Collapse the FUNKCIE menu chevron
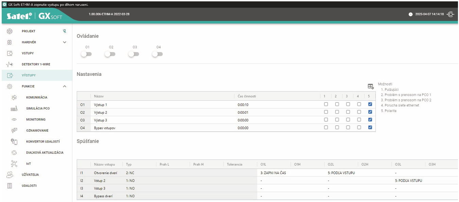Image resolution: width=459 pixels, height=202 pixels. tap(65, 86)
